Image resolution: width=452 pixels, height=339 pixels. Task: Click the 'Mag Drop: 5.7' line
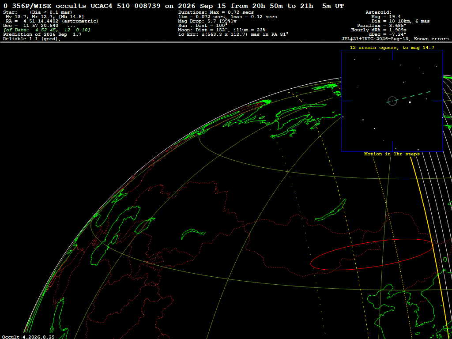click(208, 21)
